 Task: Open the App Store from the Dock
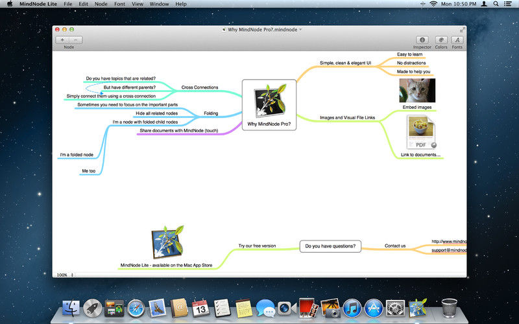pos(374,308)
